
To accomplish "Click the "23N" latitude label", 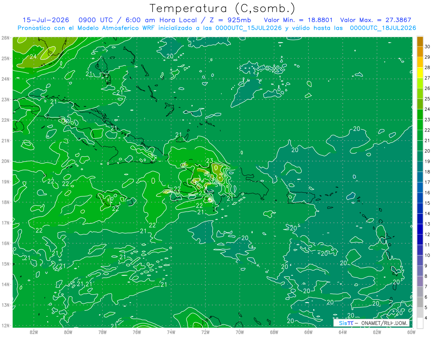I will pyautogui.click(x=5, y=99).
